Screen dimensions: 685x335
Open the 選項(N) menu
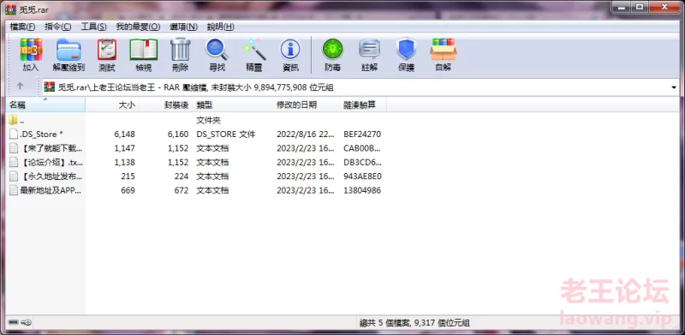[x=183, y=27]
